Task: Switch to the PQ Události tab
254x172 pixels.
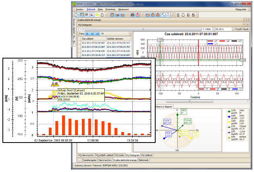Action: point(147,155)
